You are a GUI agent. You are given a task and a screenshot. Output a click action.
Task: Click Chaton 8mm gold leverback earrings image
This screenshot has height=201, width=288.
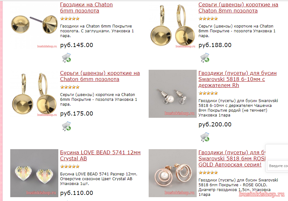tap(172, 25)
